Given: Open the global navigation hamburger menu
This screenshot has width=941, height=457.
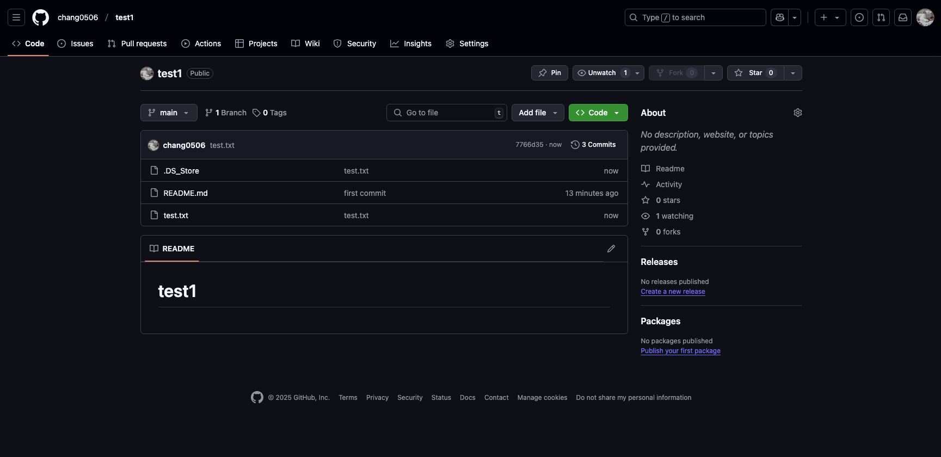Looking at the screenshot, I should point(16,17).
